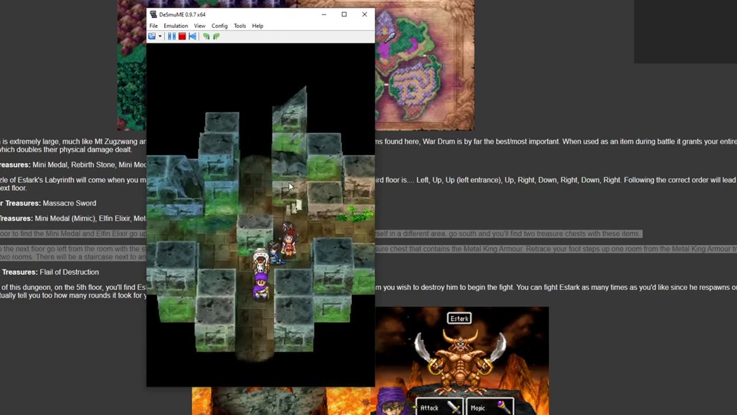The image size is (737, 415).
Task: Click the 'Massacre Sword' treasure text
Action: click(69, 203)
